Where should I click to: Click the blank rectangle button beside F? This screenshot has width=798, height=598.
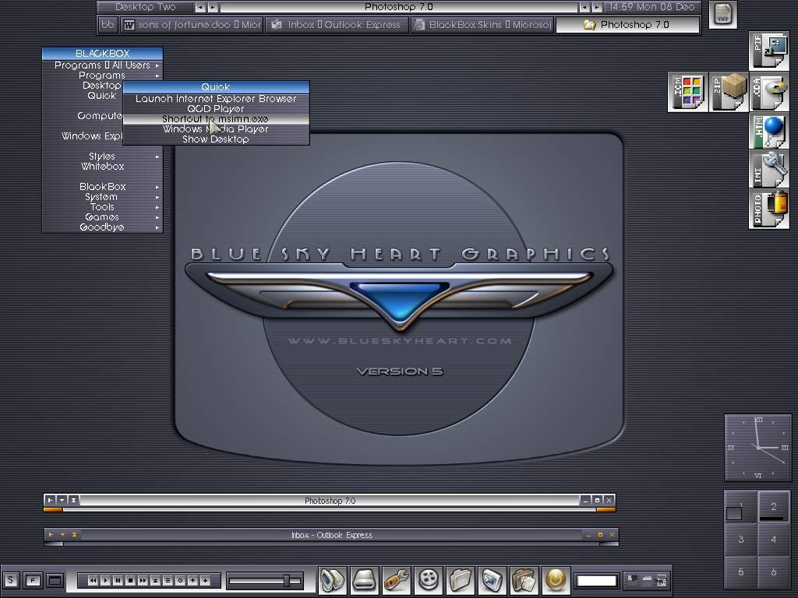(55, 579)
